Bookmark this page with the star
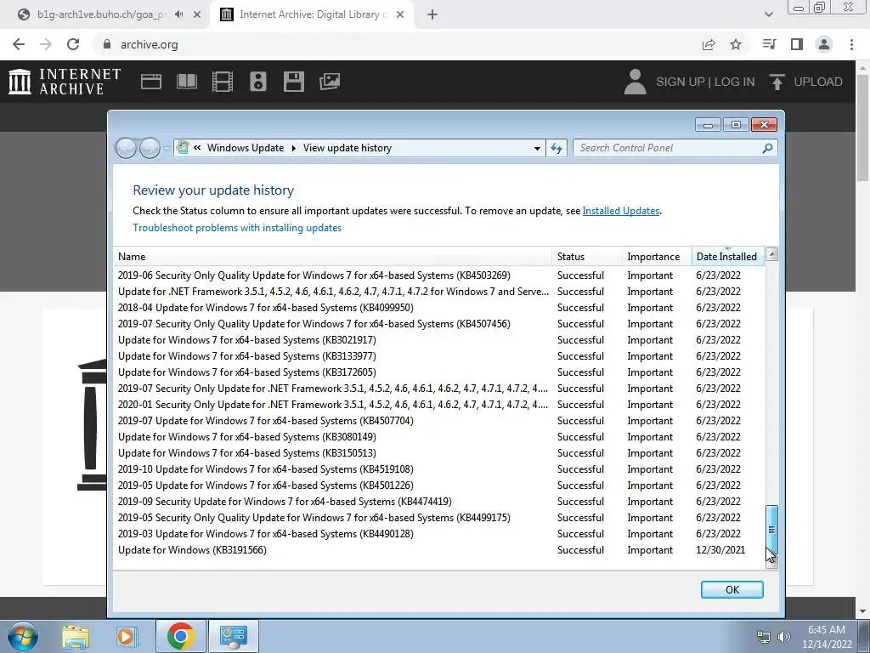Viewport: 870px width, 653px height. [x=736, y=44]
